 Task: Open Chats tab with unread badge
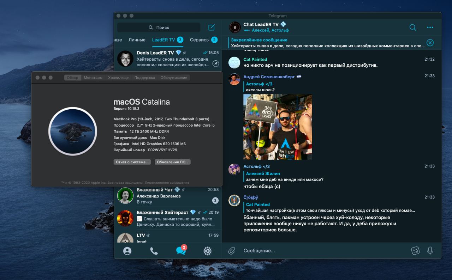[x=181, y=250]
